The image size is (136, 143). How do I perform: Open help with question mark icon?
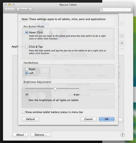[123, 135]
